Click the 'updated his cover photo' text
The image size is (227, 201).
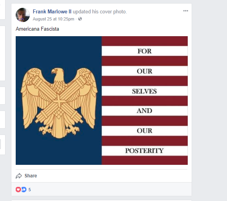click(100, 11)
